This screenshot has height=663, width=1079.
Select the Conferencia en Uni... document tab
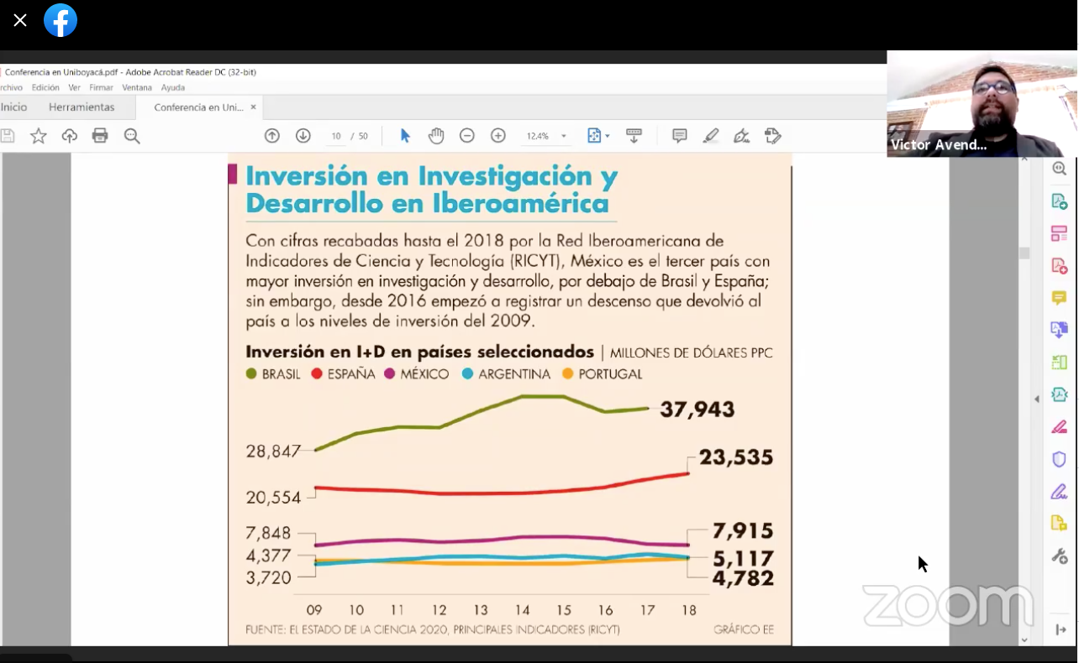point(198,107)
